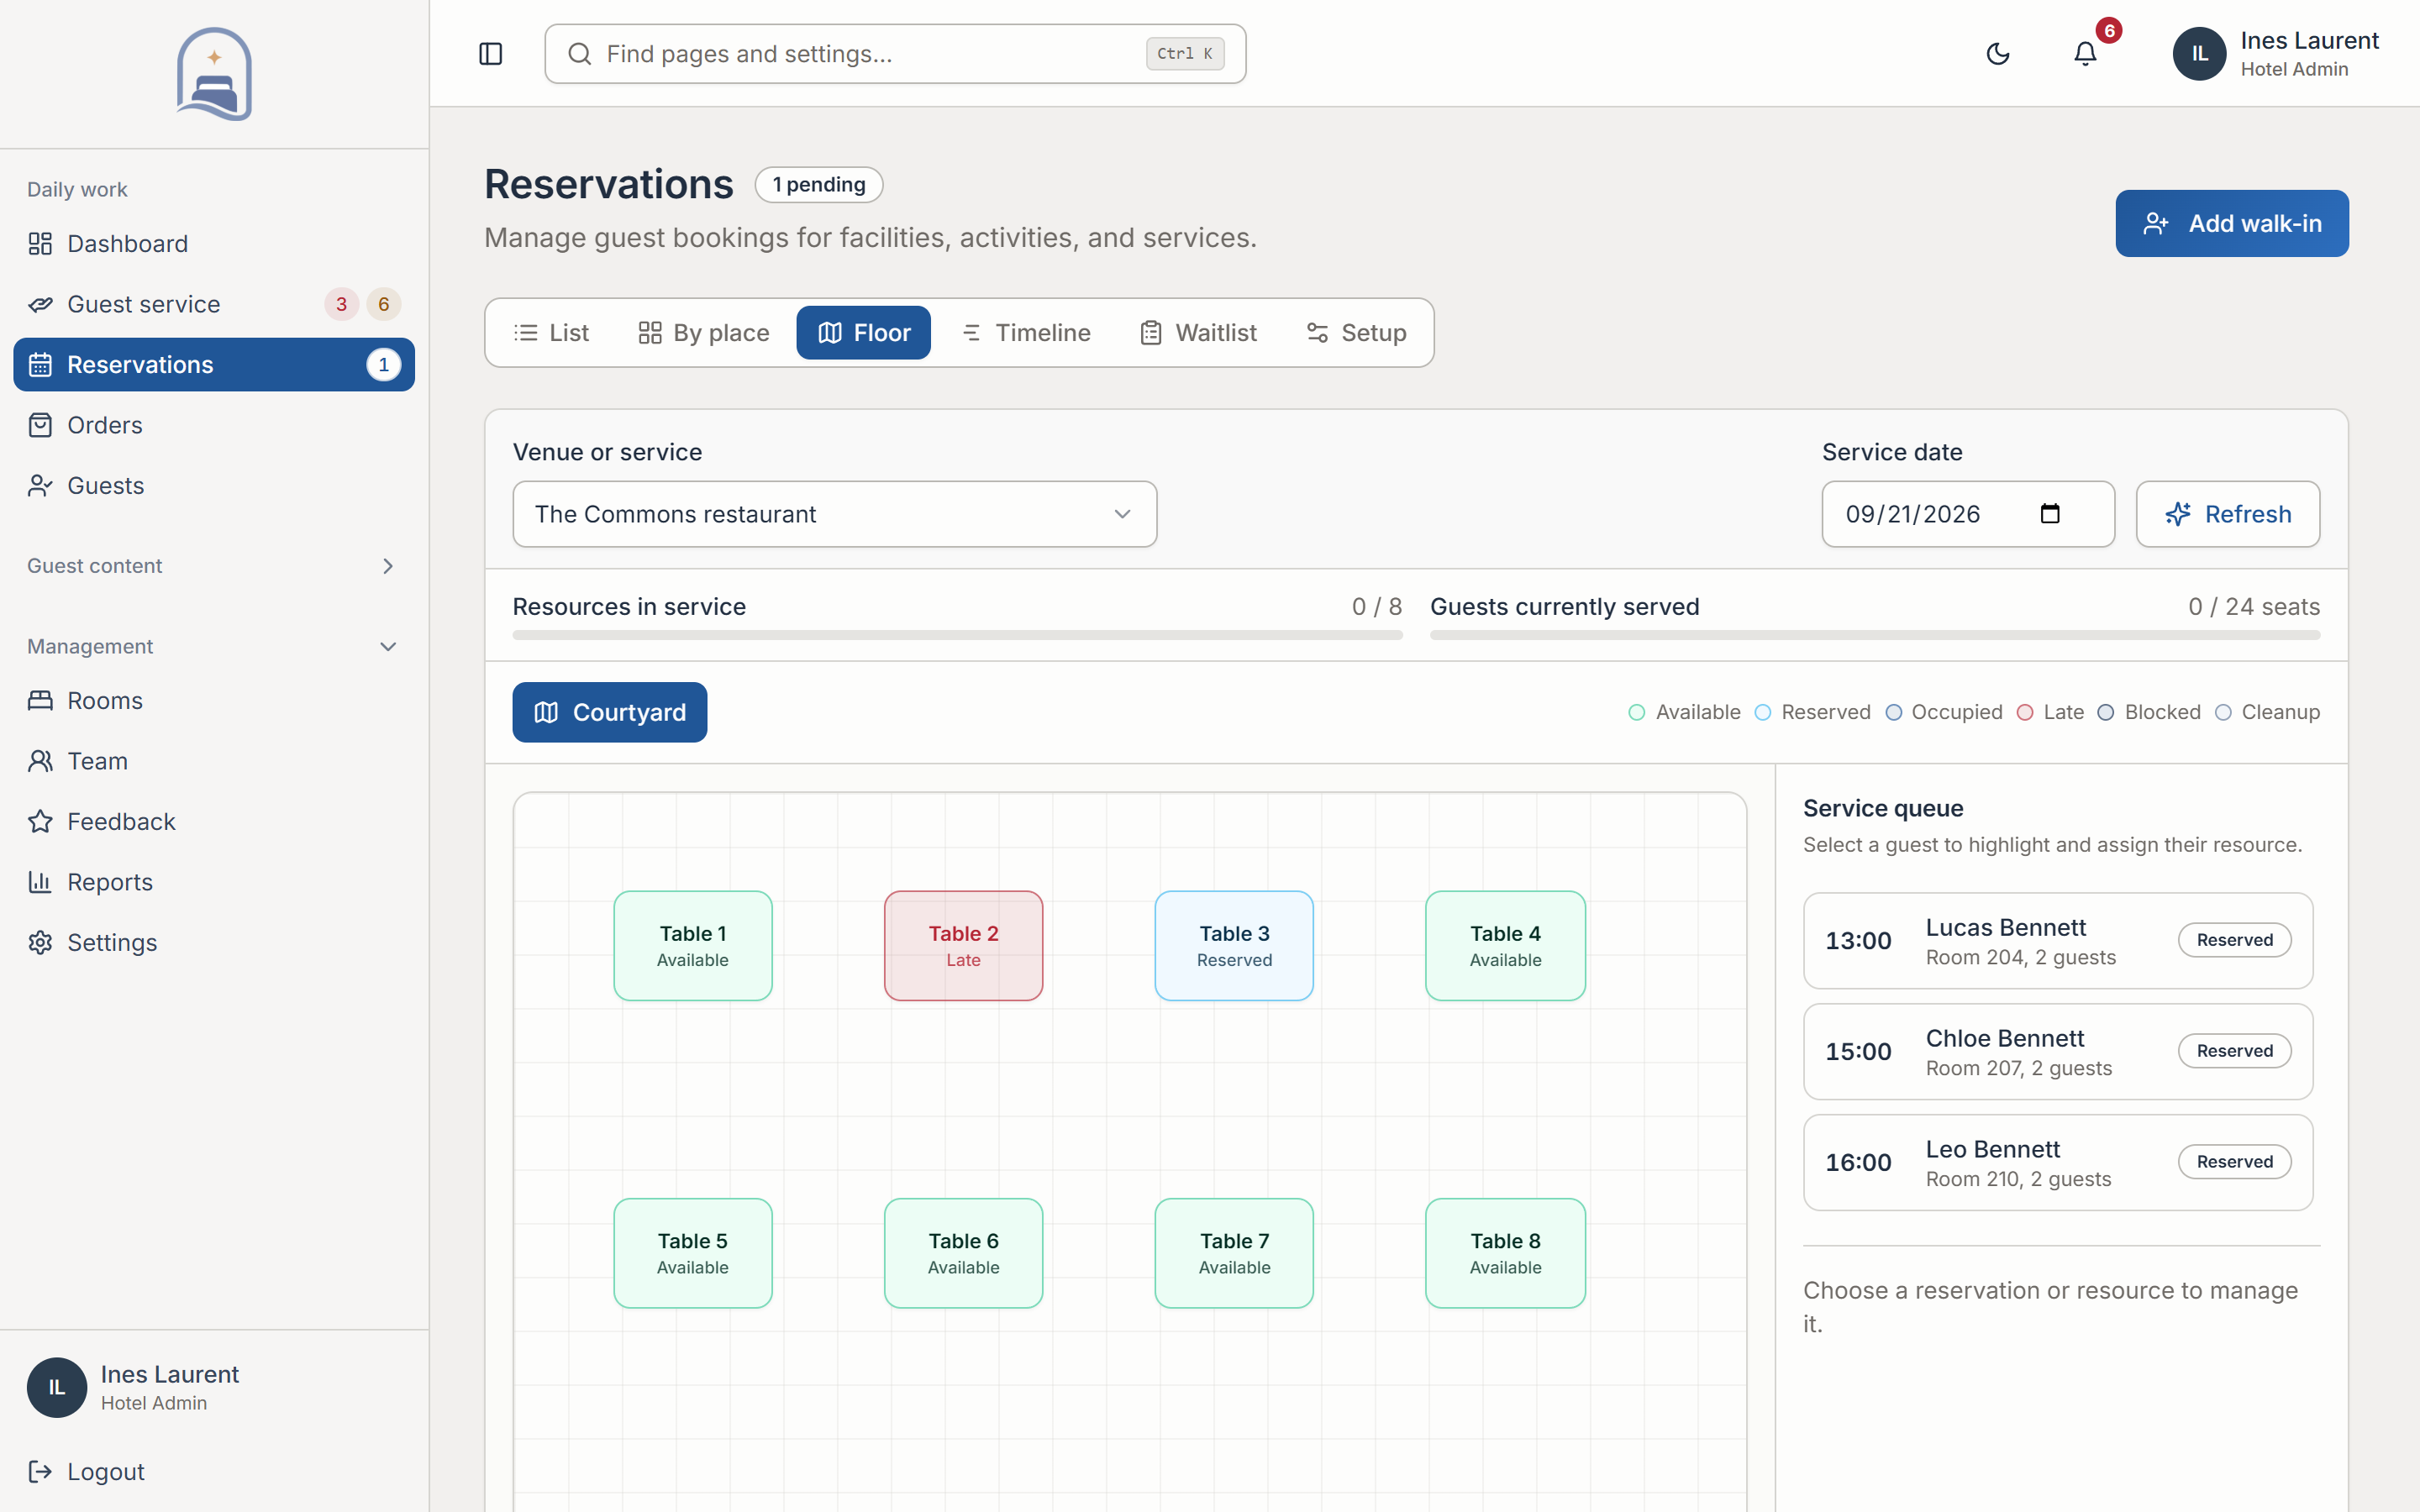This screenshot has height=1512, width=2420.
Task: Click Resources in service progress bar
Action: pos(957,635)
